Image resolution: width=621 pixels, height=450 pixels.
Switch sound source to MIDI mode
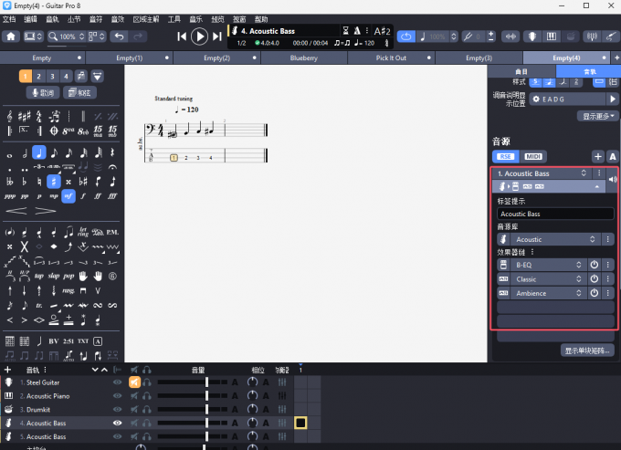tap(533, 156)
